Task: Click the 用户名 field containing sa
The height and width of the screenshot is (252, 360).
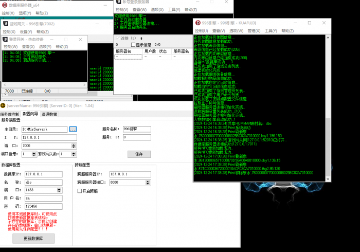Action: 43,198
